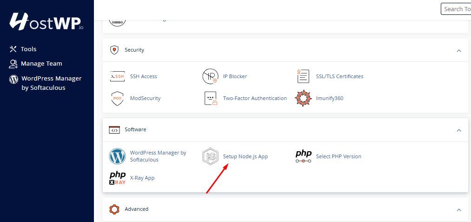
Task: Click the IP Blocker icon
Action: coord(210,76)
